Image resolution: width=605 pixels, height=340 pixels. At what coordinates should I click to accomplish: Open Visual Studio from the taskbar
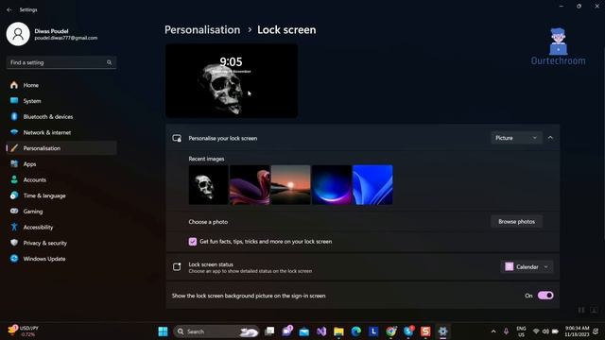click(x=321, y=331)
